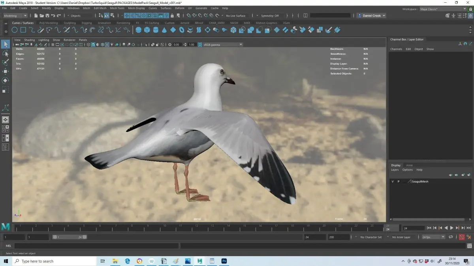The width and height of the screenshot is (474, 266).
Task: Redo via the toolbar arrow icon
Action: pyautogui.click(x=59, y=16)
